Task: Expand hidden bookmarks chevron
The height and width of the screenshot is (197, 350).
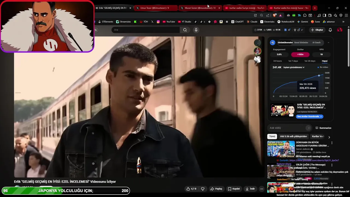Action: [x=343, y=22]
